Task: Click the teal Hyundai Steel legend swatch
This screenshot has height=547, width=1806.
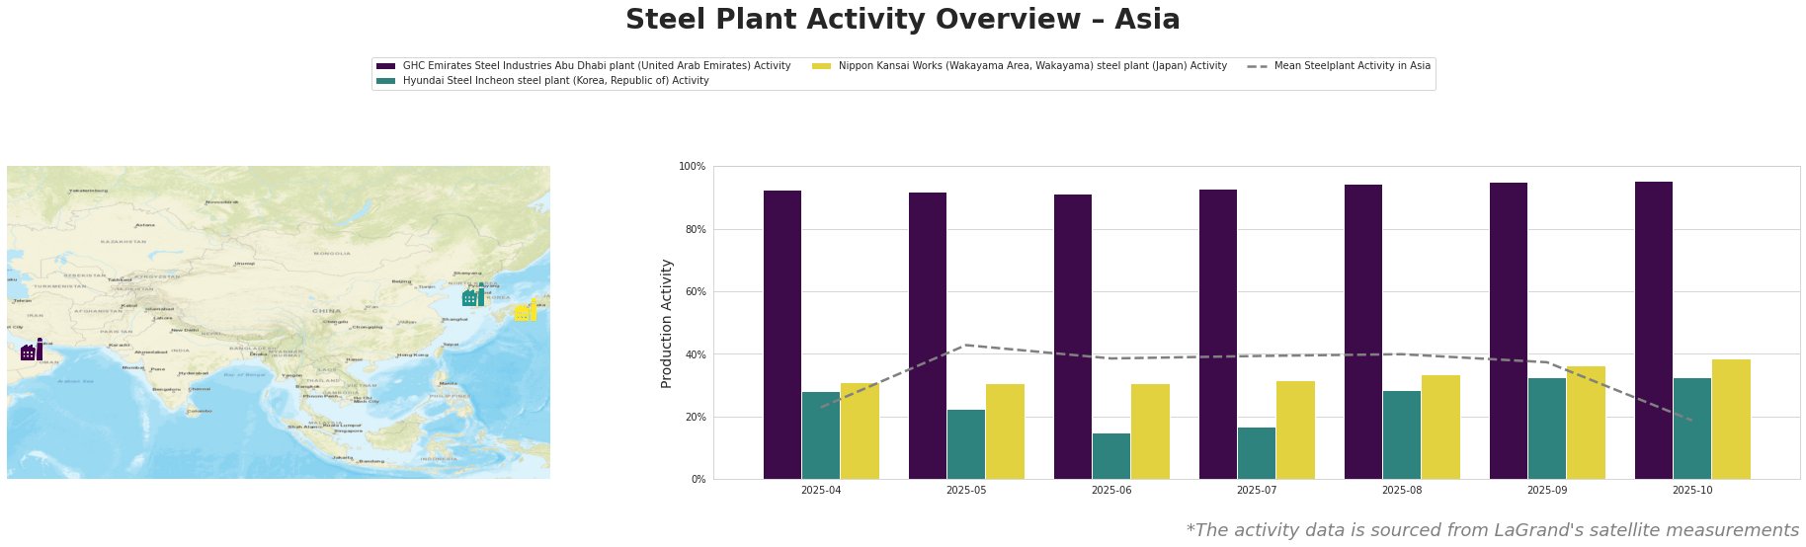Action: pyautogui.click(x=385, y=81)
